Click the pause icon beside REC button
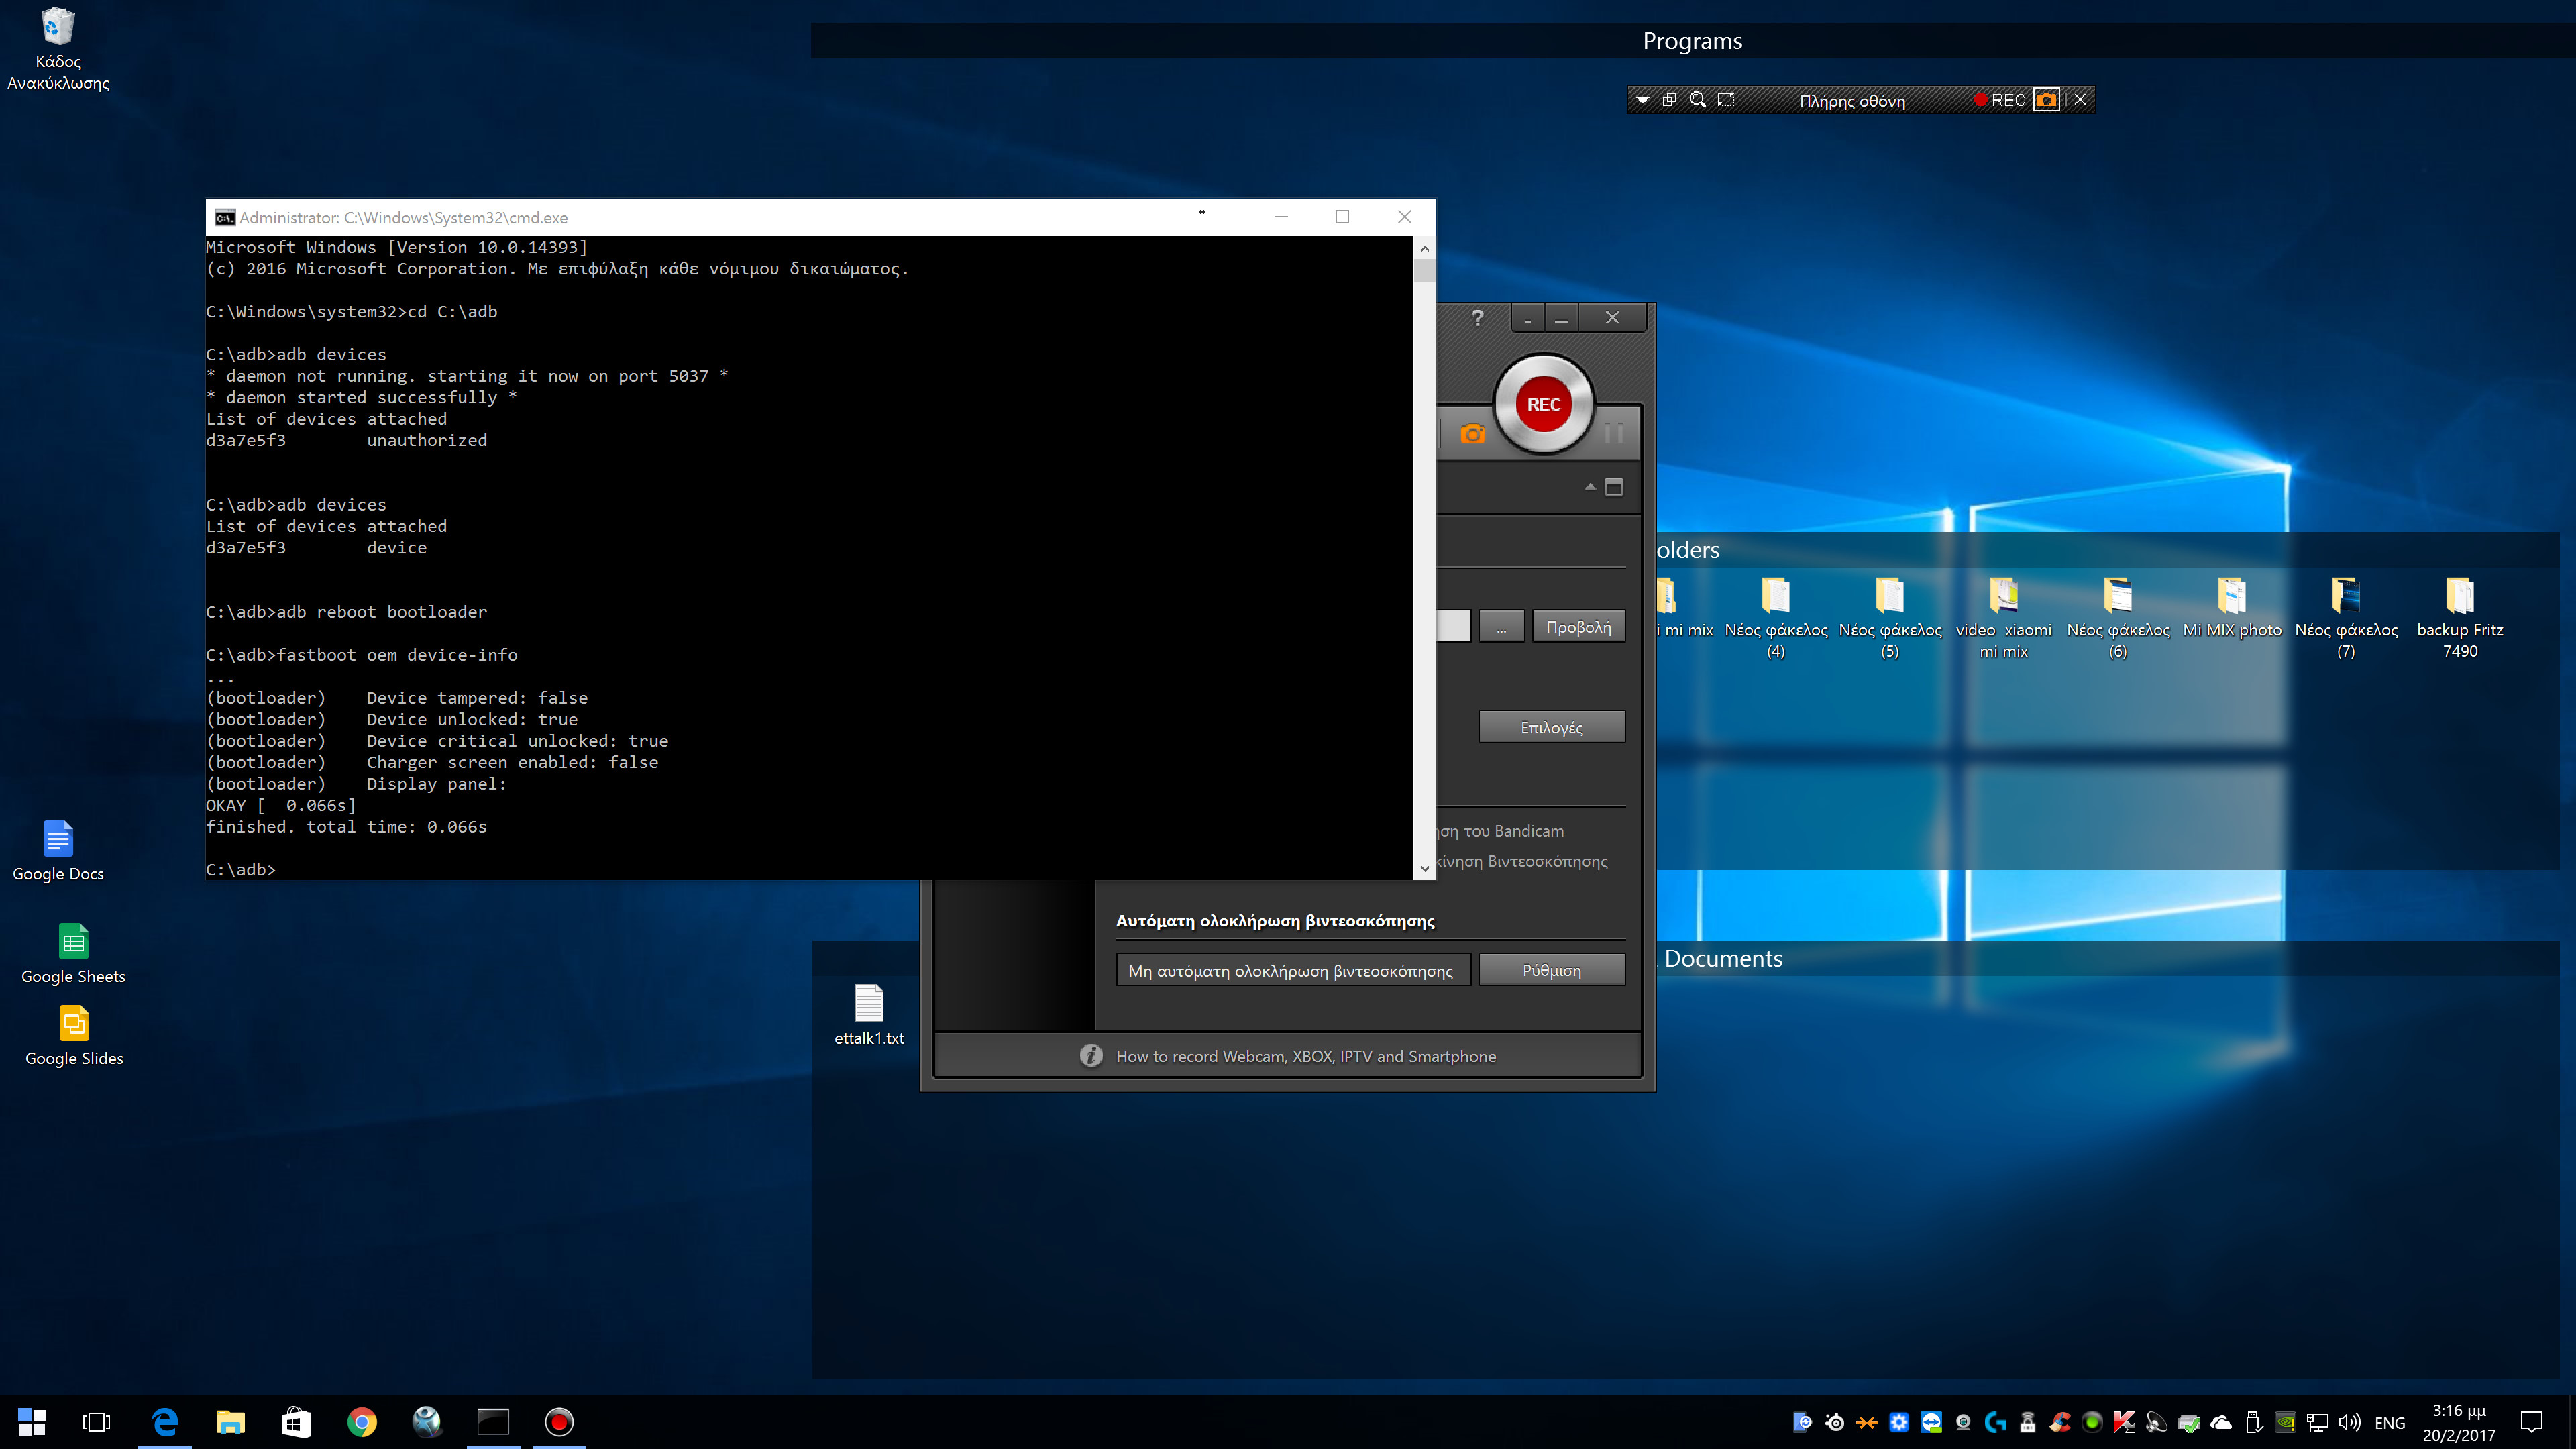Viewport: 2576px width, 1449px height. point(1613,433)
